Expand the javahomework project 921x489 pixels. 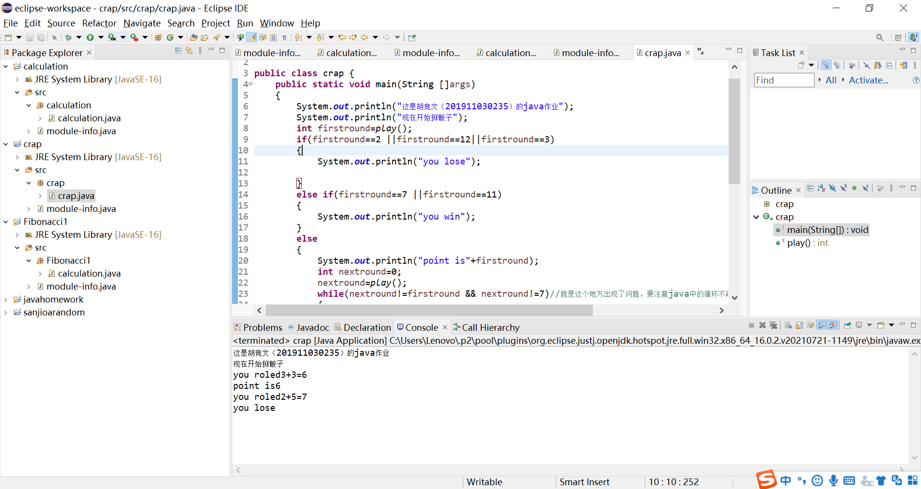pyautogui.click(x=6, y=299)
